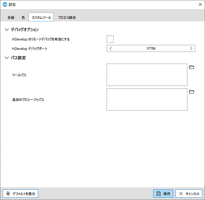This screenshot has width=205, height=200.
Task: Focus the ツールパス text area
Action: pyautogui.click(x=147, y=75)
